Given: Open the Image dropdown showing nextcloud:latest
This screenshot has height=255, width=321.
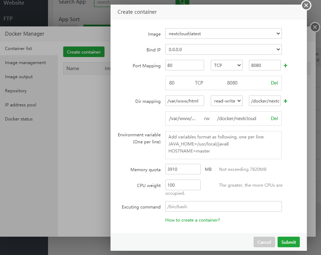Looking at the screenshot, I should tap(223, 34).
